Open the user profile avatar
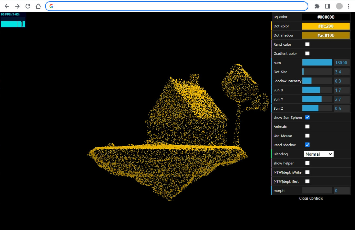This screenshot has width=355, height=230. 339,6
